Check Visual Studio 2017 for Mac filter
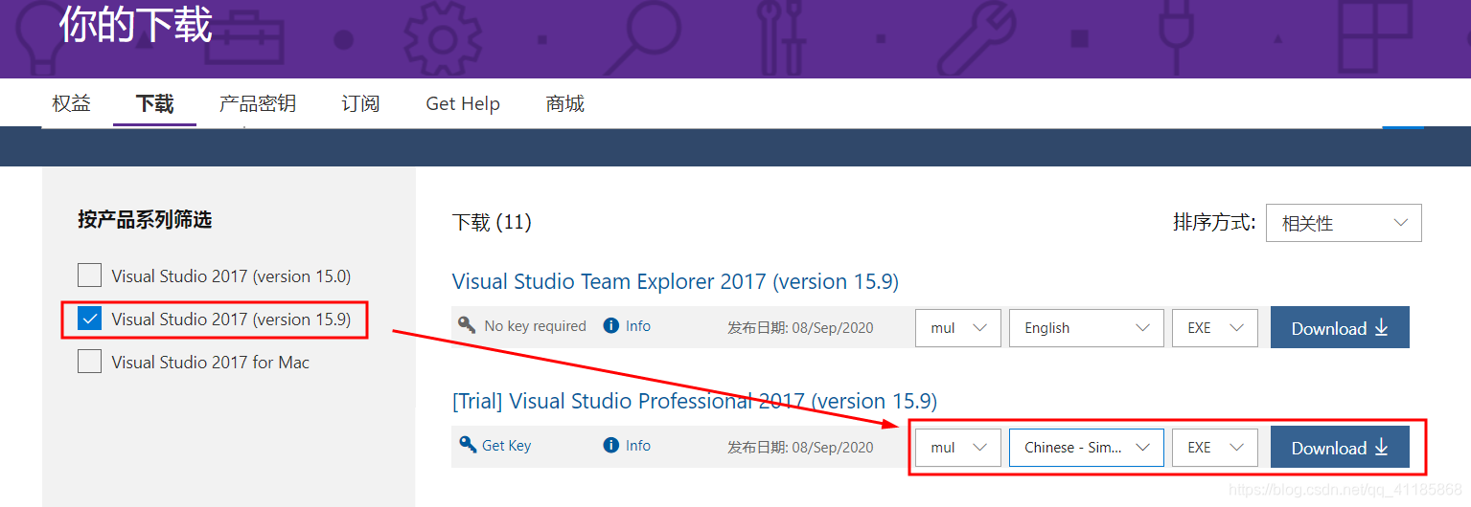 [89, 362]
